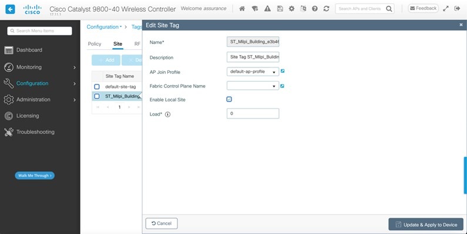This screenshot has width=467, height=234.
Task: Click the Add button
Action: (106, 60)
